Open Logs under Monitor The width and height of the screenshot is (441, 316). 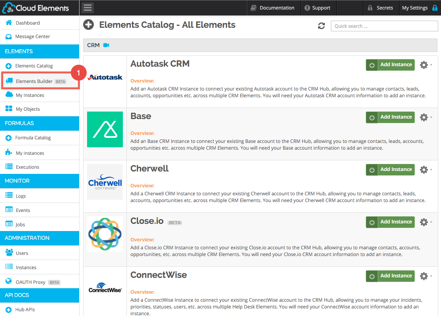click(x=40, y=196)
